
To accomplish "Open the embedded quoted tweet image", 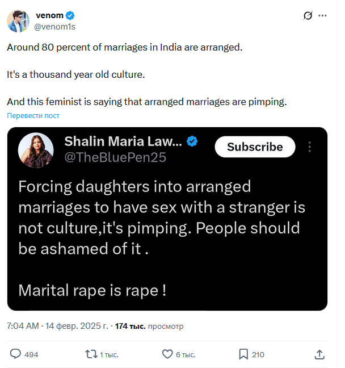I will click(x=167, y=239).
